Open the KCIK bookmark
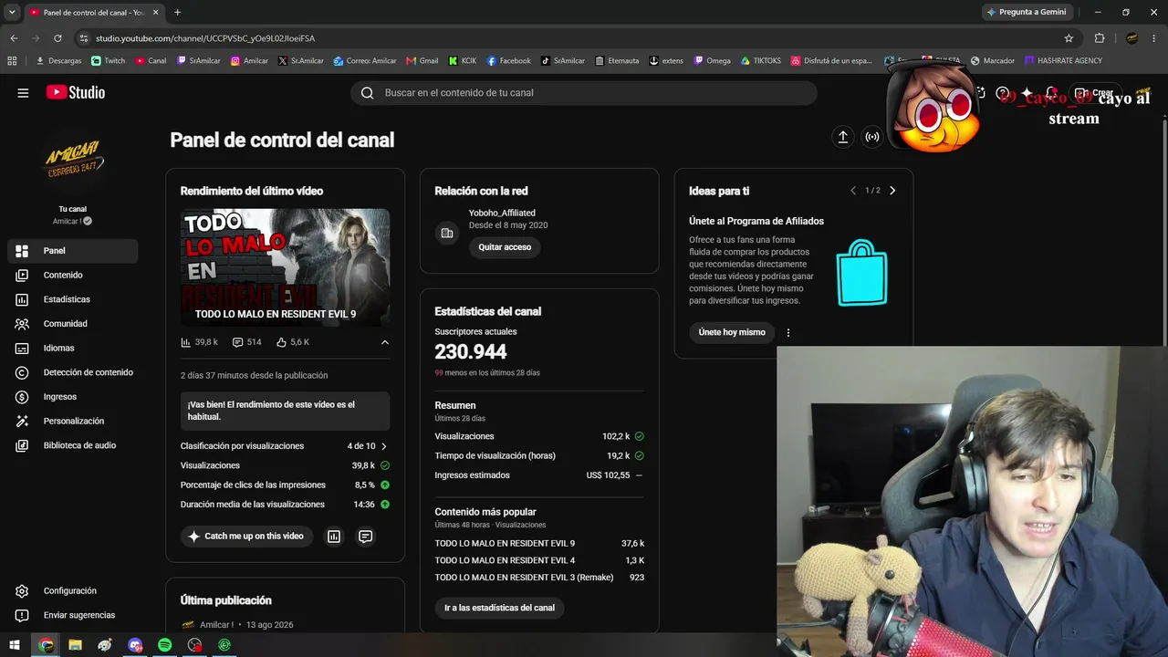This screenshot has width=1168, height=657. point(463,61)
